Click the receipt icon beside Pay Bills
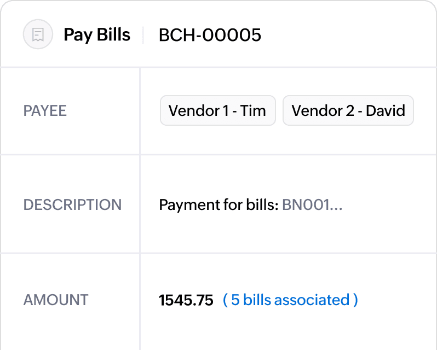Screen dimensions: 437x351 click(38, 35)
